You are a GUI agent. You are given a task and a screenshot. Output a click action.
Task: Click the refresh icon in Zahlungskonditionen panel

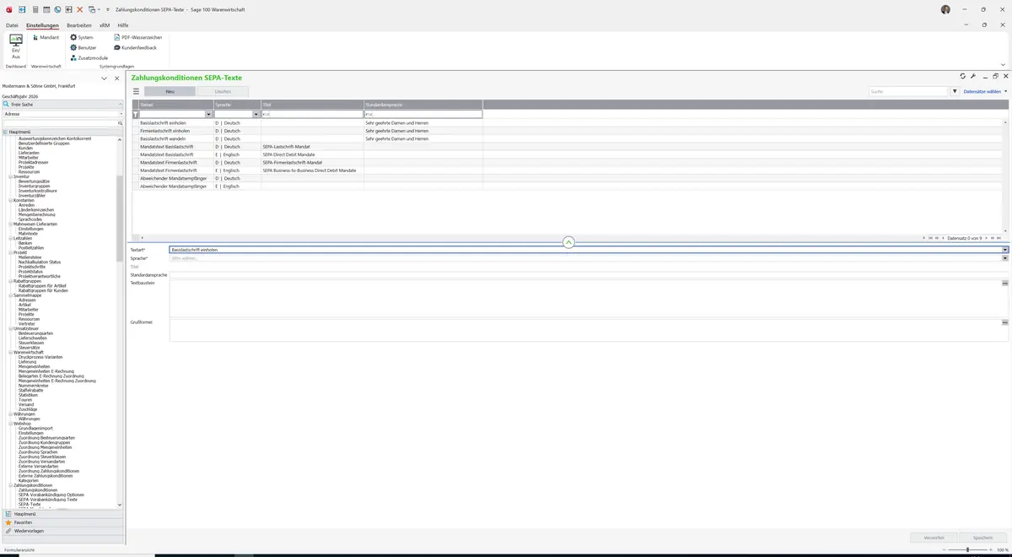click(x=962, y=77)
